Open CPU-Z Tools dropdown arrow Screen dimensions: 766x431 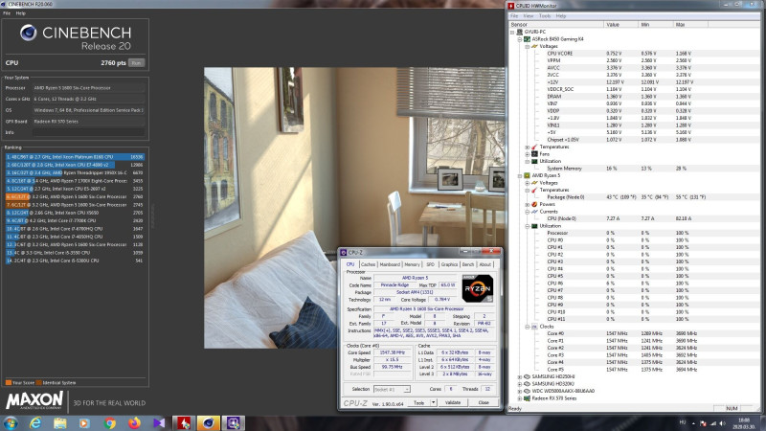click(433, 402)
